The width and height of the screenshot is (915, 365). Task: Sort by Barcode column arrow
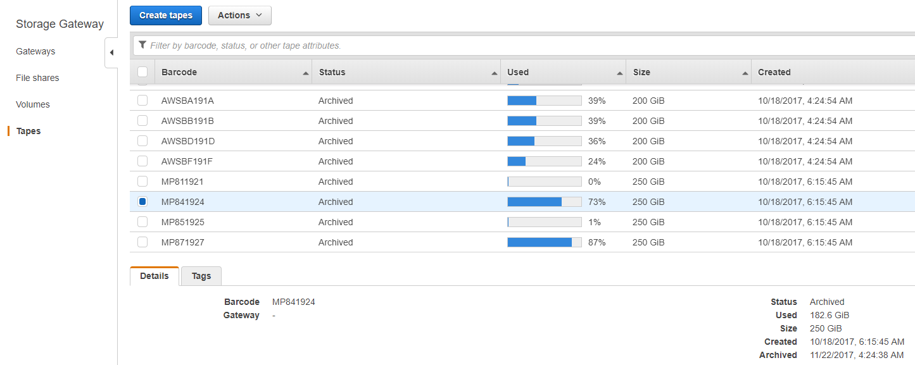[x=306, y=73]
